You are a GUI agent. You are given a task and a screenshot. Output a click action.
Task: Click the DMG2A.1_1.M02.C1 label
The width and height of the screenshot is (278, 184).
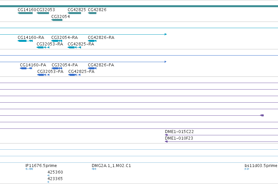[111, 166]
